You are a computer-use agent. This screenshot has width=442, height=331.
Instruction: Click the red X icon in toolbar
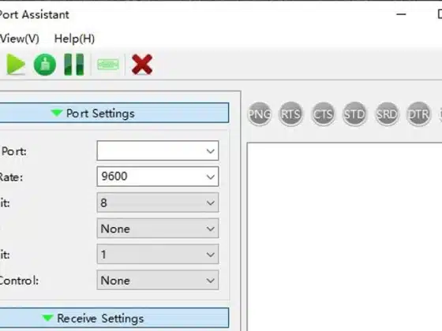click(142, 65)
